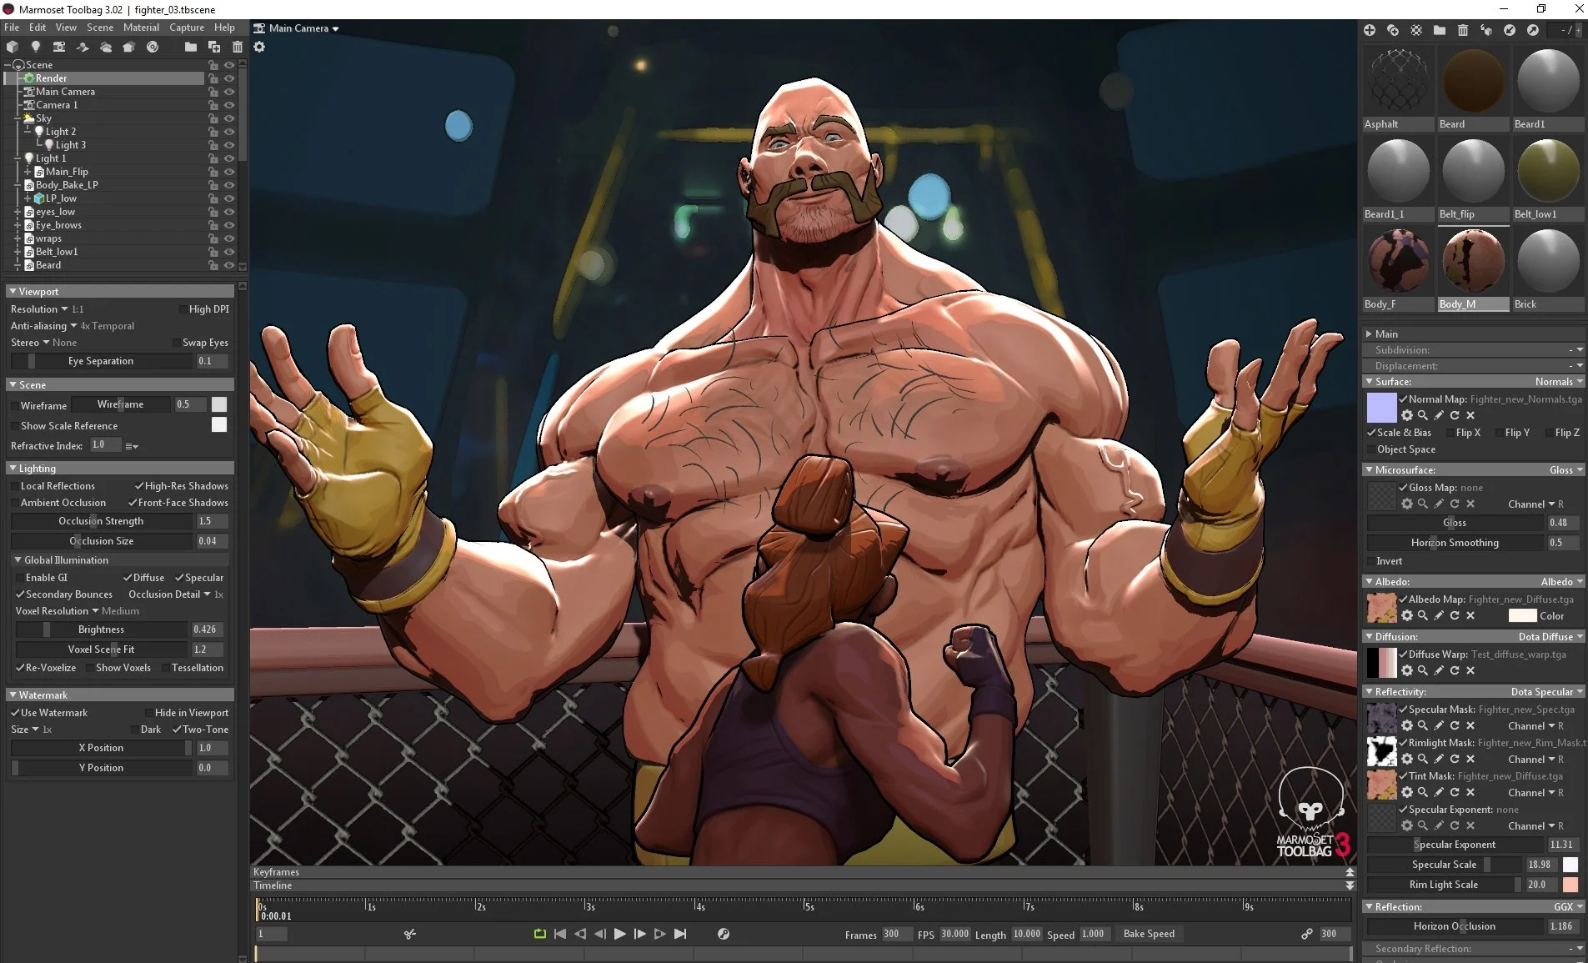Image resolution: width=1588 pixels, height=963 pixels.
Task: Jump to the timeline's first frame
Action: 560,934
